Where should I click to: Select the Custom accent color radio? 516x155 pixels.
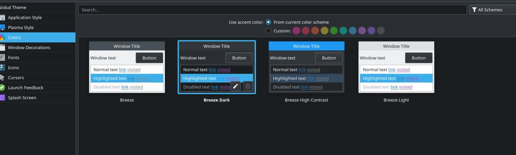point(268,31)
